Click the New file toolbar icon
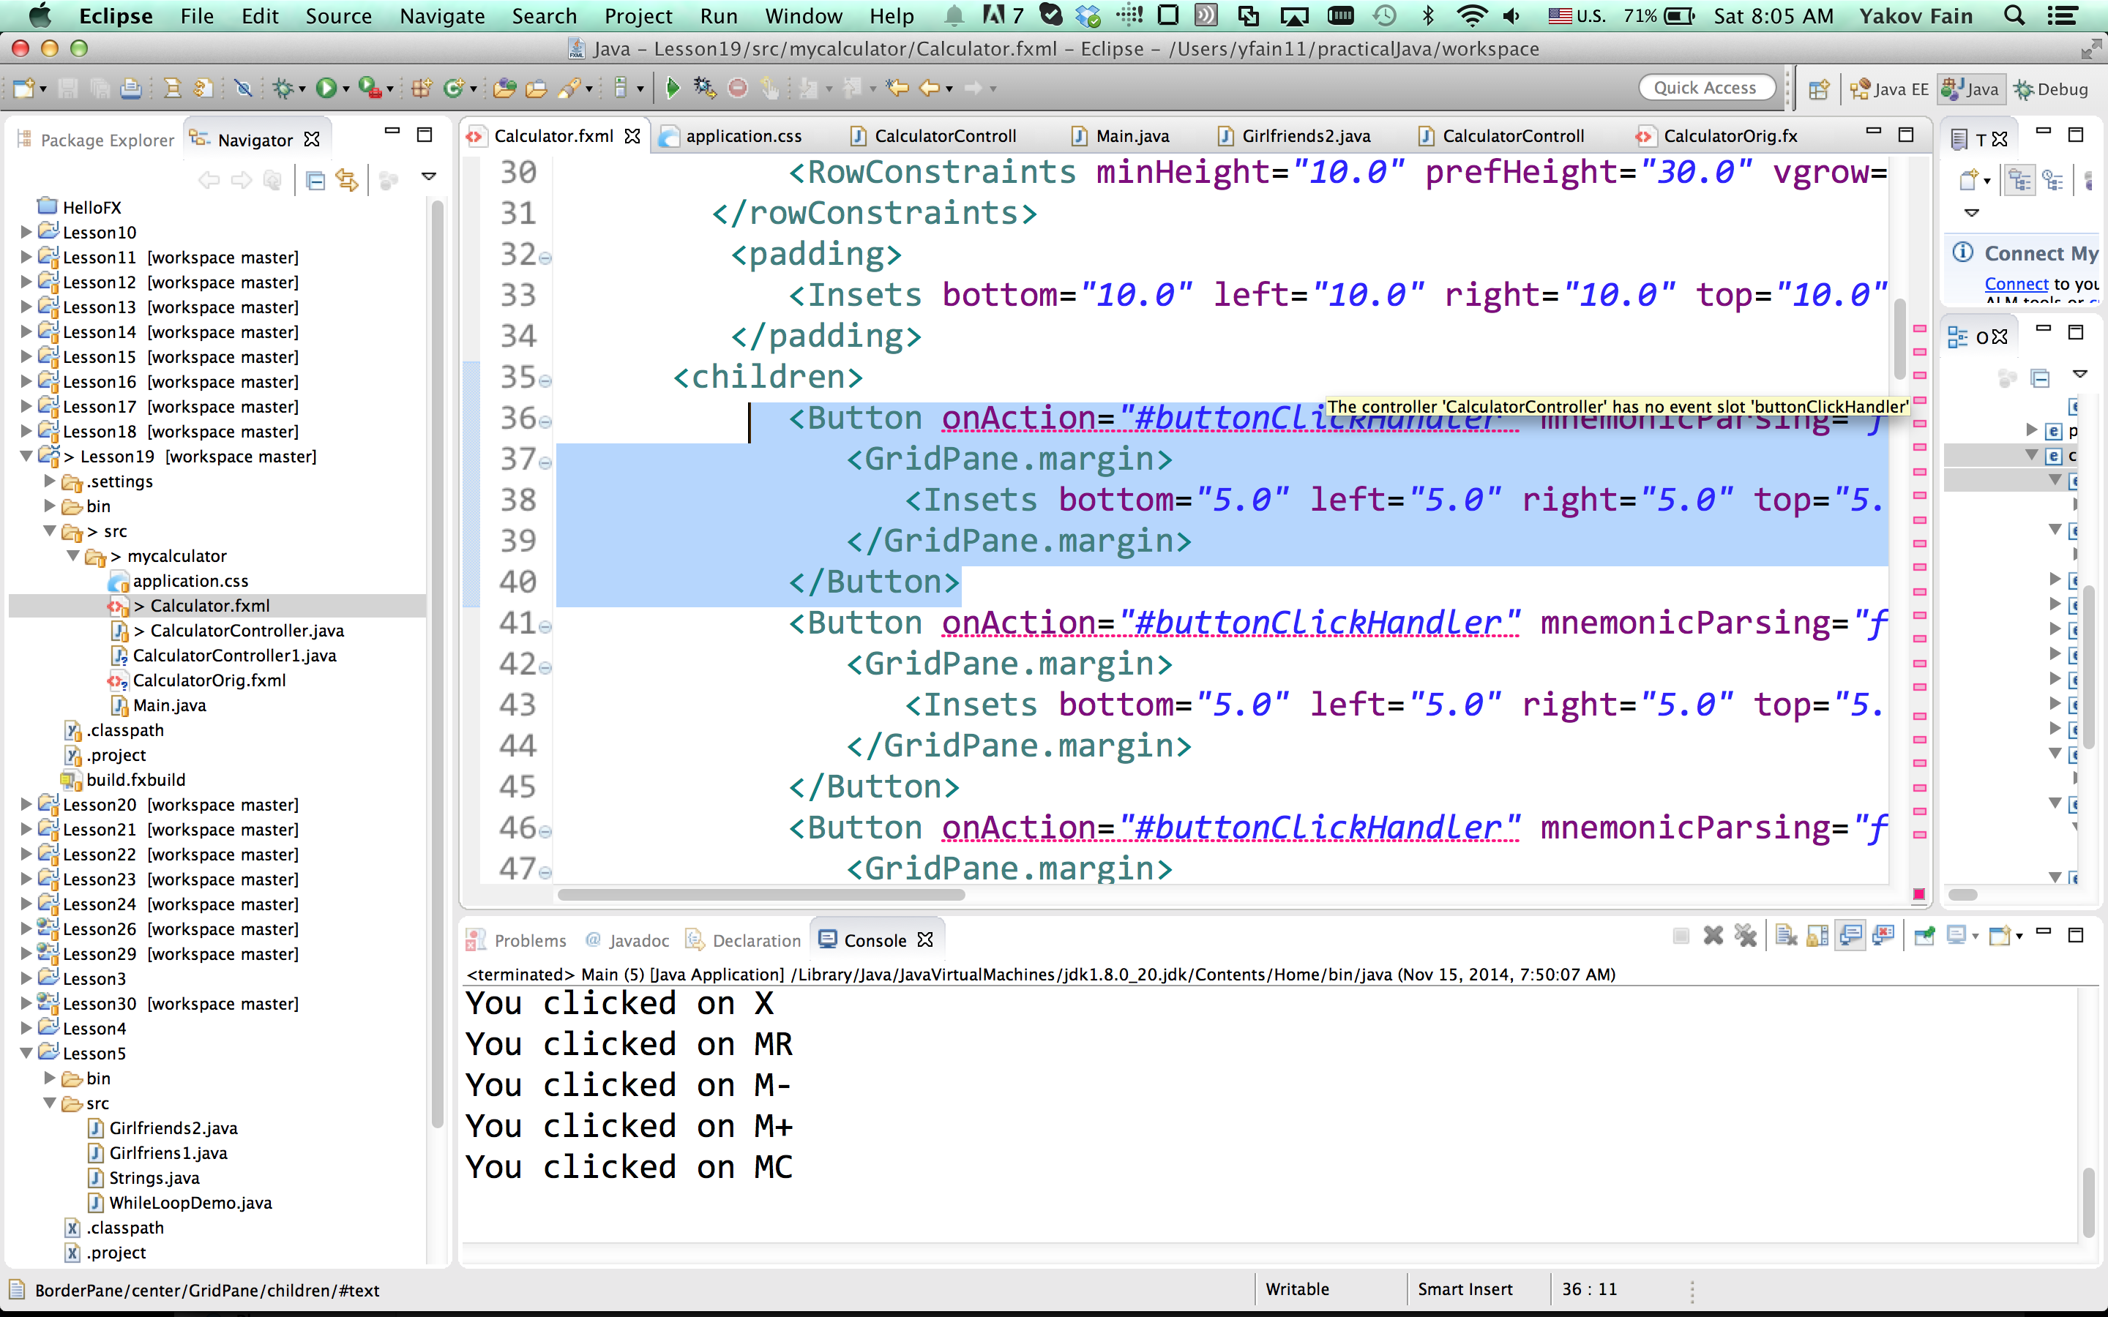The image size is (2108, 1317). click(x=23, y=88)
